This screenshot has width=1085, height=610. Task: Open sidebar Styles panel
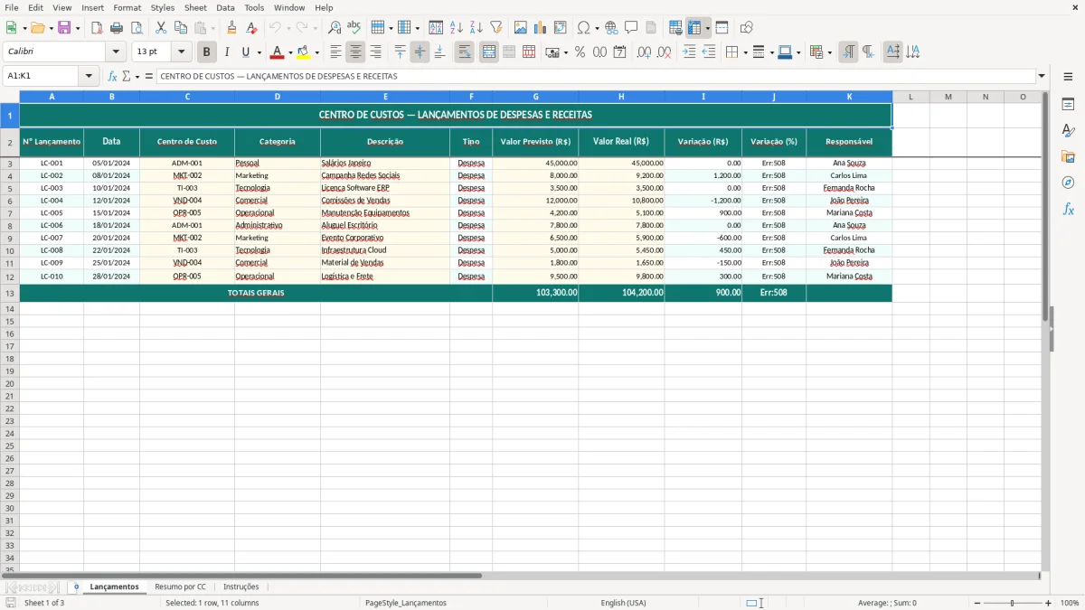click(x=1068, y=131)
